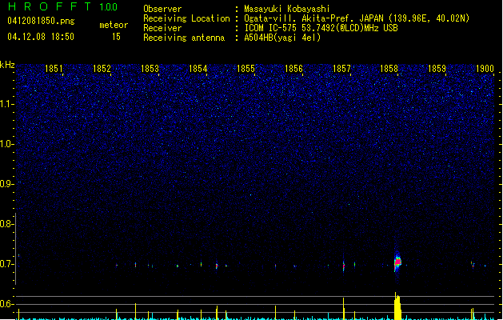Select the 04.12.08 18:50 date stamp
This screenshot has width=503, height=320.
coord(40,37)
